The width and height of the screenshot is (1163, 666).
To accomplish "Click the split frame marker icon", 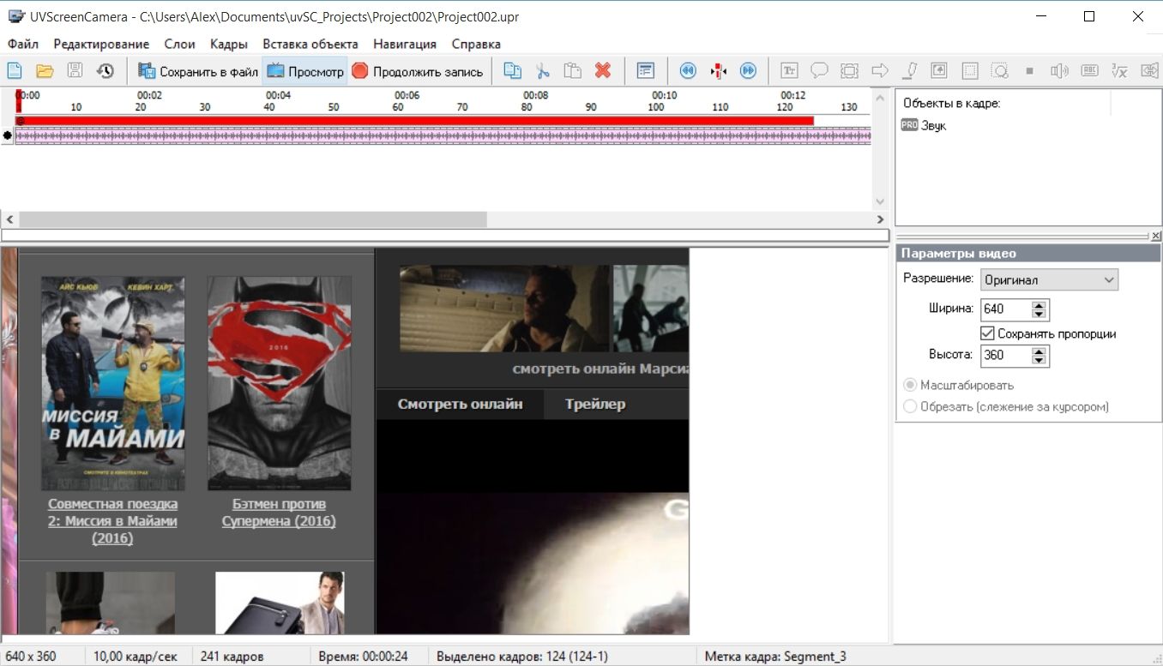I will click(718, 71).
